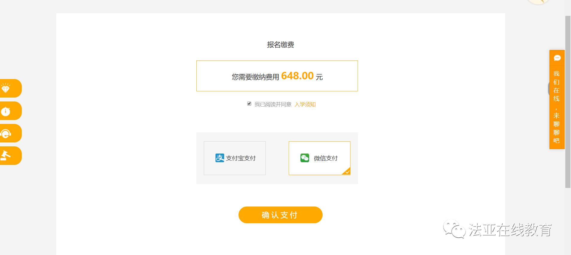Click the 648.00 元 fee amount box
The width and height of the screenshot is (571, 255).
[x=277, y=76]
